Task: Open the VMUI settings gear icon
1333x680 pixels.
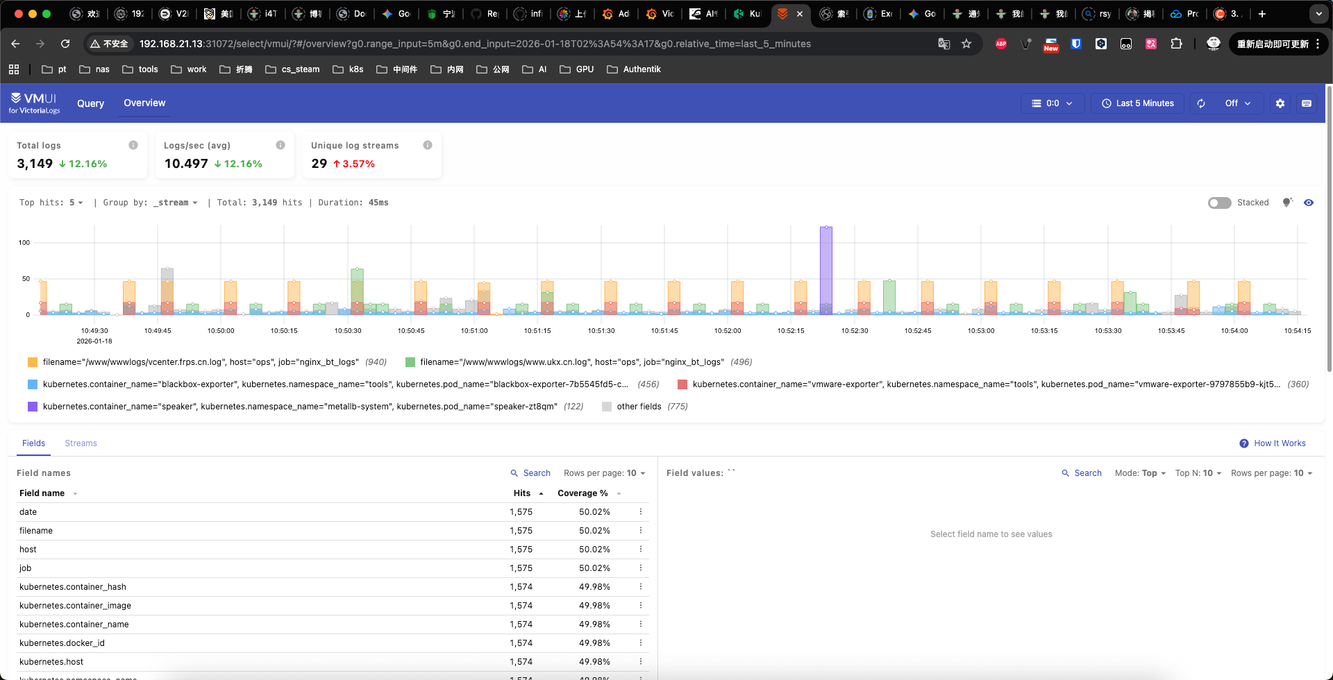Action: coord(1280,103)
